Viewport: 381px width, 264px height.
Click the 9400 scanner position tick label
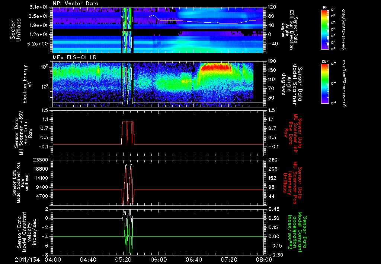click(42, 187)
